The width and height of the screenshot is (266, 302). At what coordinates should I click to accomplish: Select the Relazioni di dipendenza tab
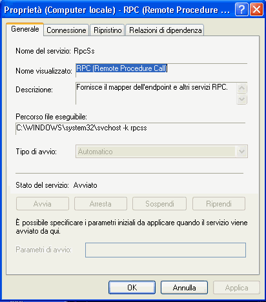point(165,30)
